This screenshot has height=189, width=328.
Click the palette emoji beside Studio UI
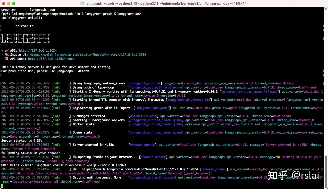coord(7,55)
